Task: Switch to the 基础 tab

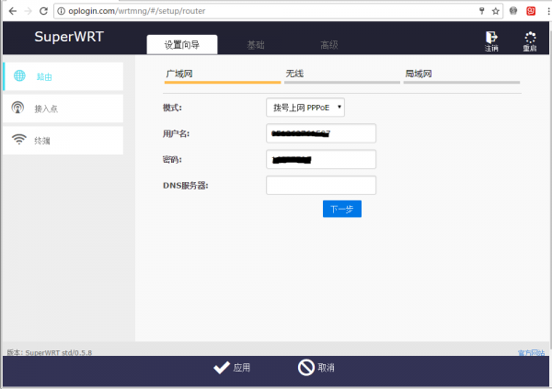Action: tap(256, 45)
